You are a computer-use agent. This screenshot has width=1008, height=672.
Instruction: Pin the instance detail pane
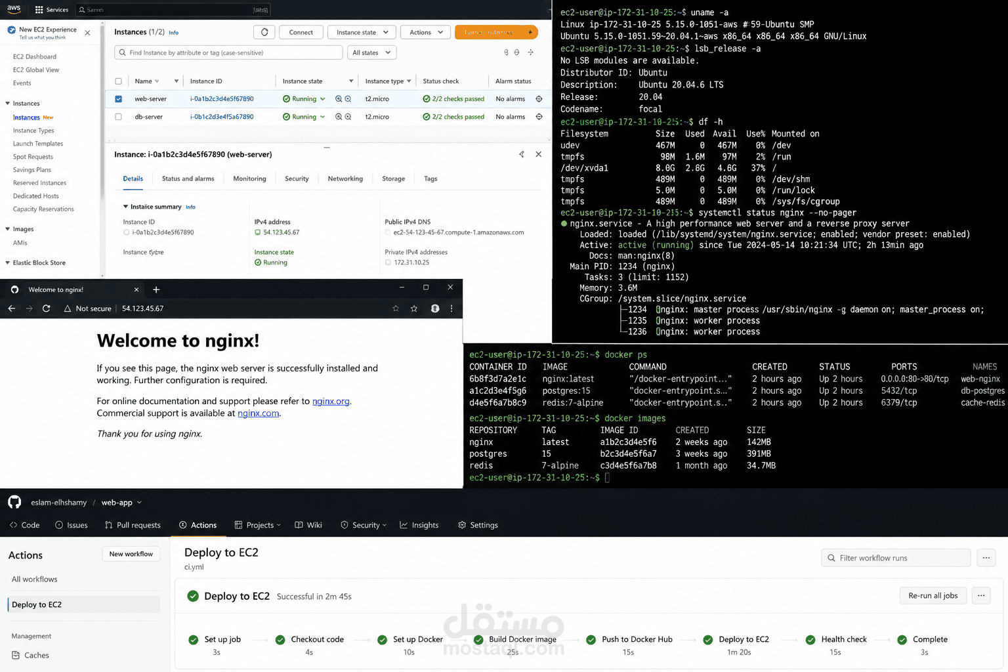[522, 154]
